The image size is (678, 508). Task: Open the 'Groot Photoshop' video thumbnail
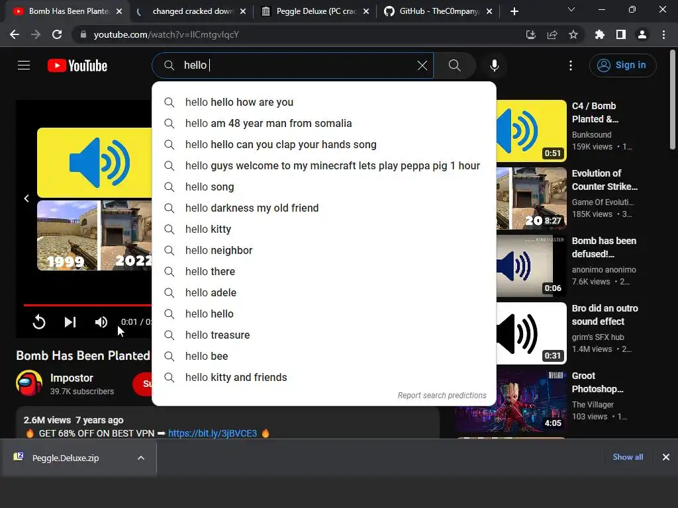[532, 400]
